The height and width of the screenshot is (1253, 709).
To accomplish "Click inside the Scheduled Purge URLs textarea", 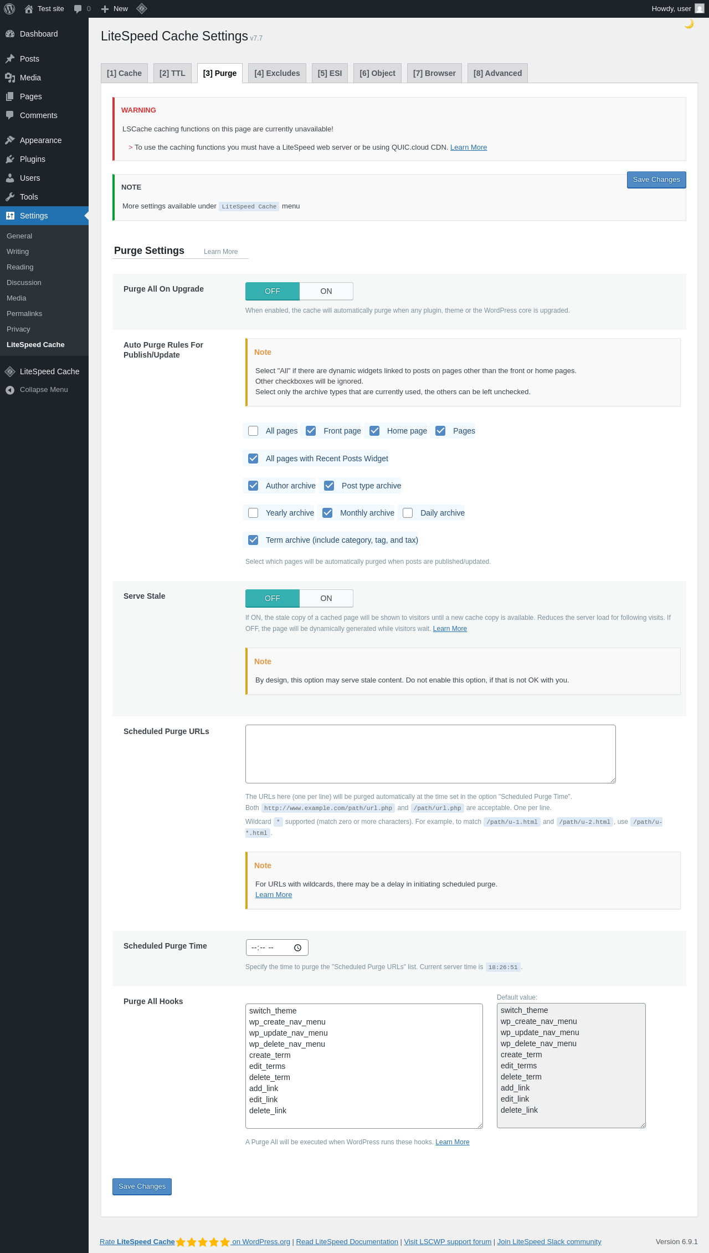I will 430,754.
